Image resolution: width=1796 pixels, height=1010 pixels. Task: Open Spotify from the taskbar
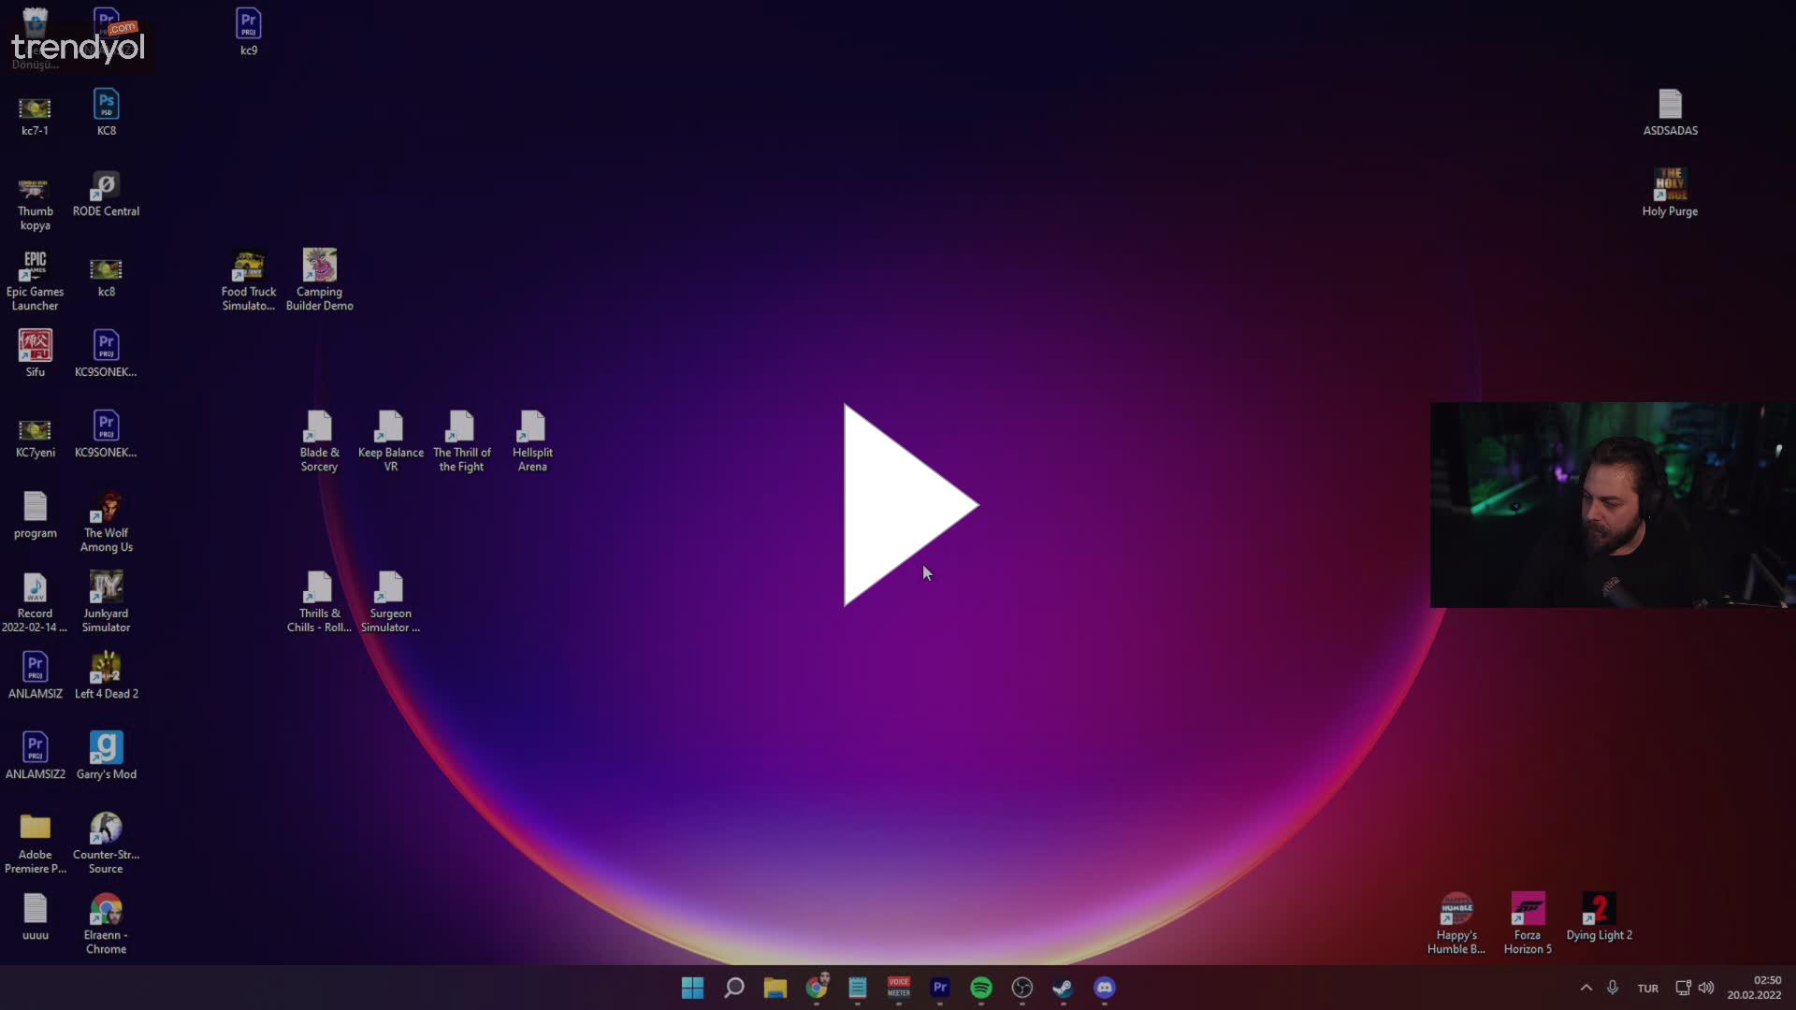click(981, 988)
